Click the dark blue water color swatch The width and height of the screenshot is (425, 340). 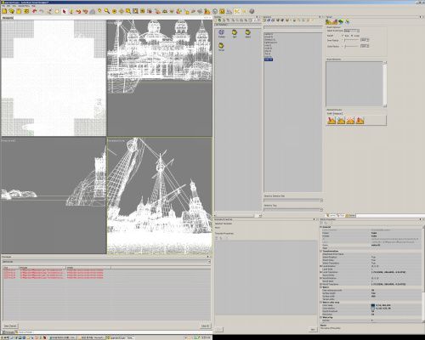pyautogui.click(x=373, y=305)
